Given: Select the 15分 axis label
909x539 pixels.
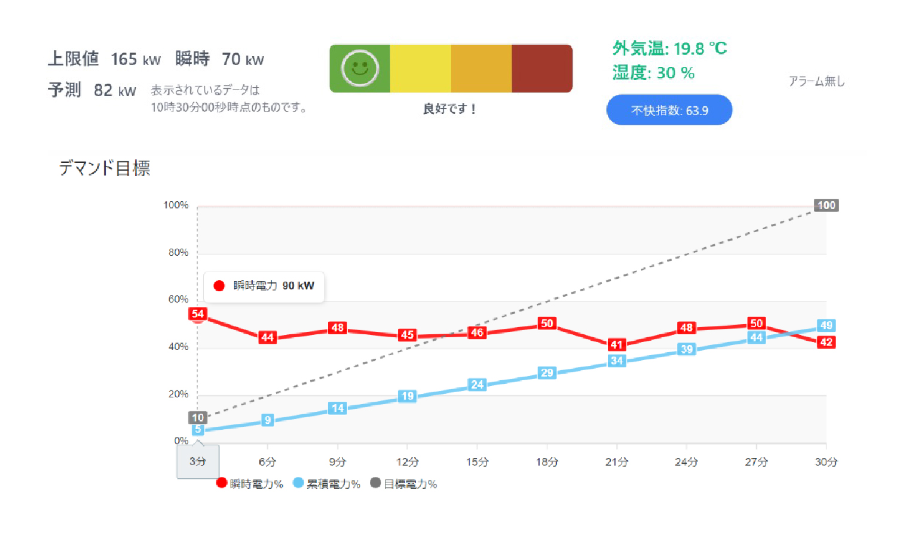Looking at the screenshot, I should point(476,461).
